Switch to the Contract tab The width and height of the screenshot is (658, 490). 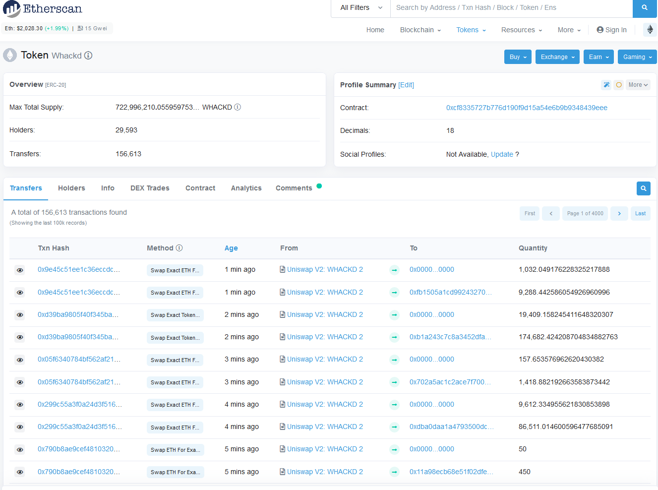[x=200, y=188]
